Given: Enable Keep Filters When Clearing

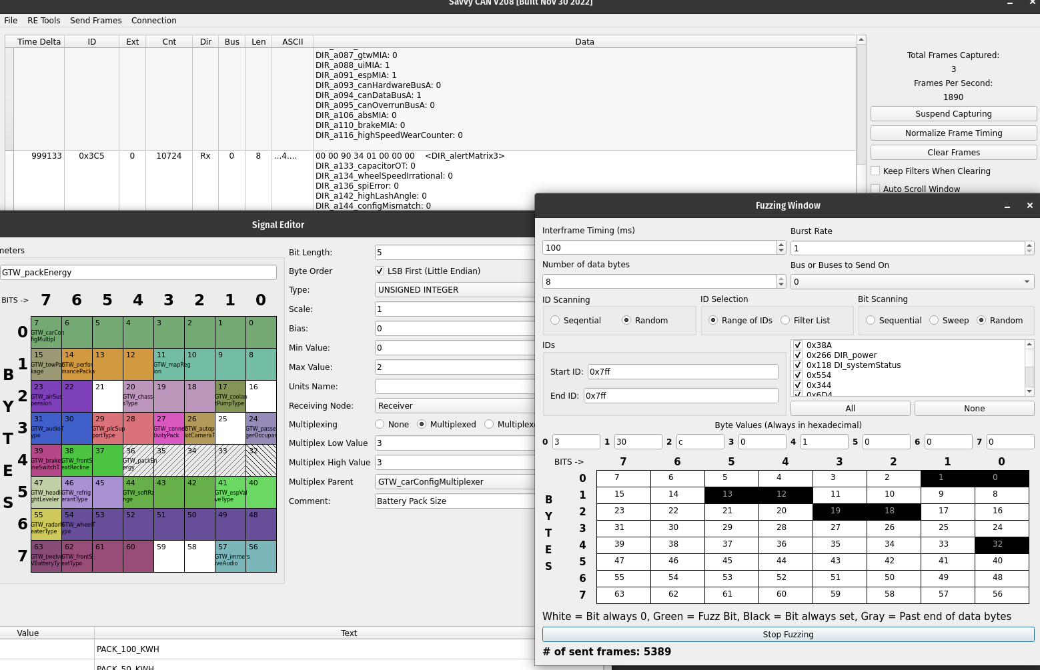Looking at the screenshot, I should [875, 171].
